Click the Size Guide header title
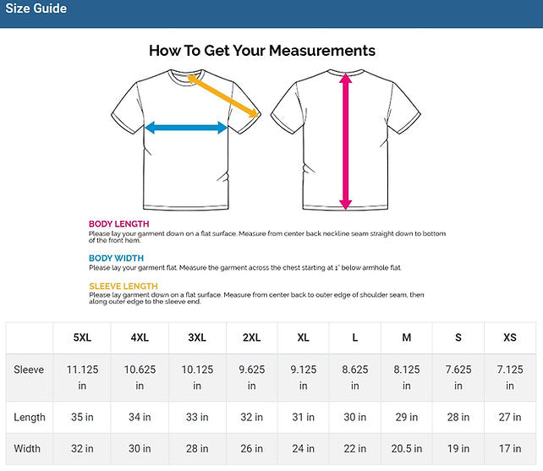Viewport: 543px width, 471px height. point(36,9)
